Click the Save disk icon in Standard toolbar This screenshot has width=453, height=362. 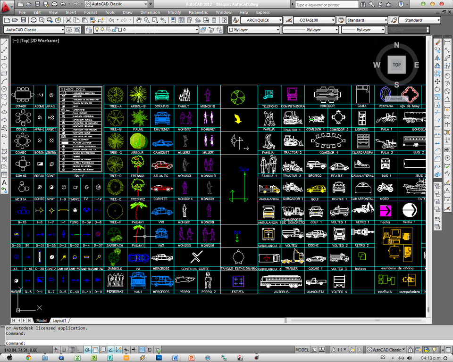coord(24,20)
